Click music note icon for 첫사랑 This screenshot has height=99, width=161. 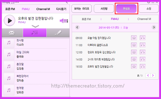tap(9, 42)
